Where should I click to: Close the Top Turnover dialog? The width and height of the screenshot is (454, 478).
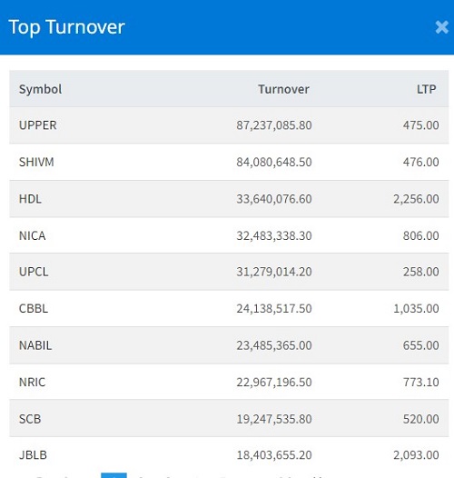pos(441,27)
